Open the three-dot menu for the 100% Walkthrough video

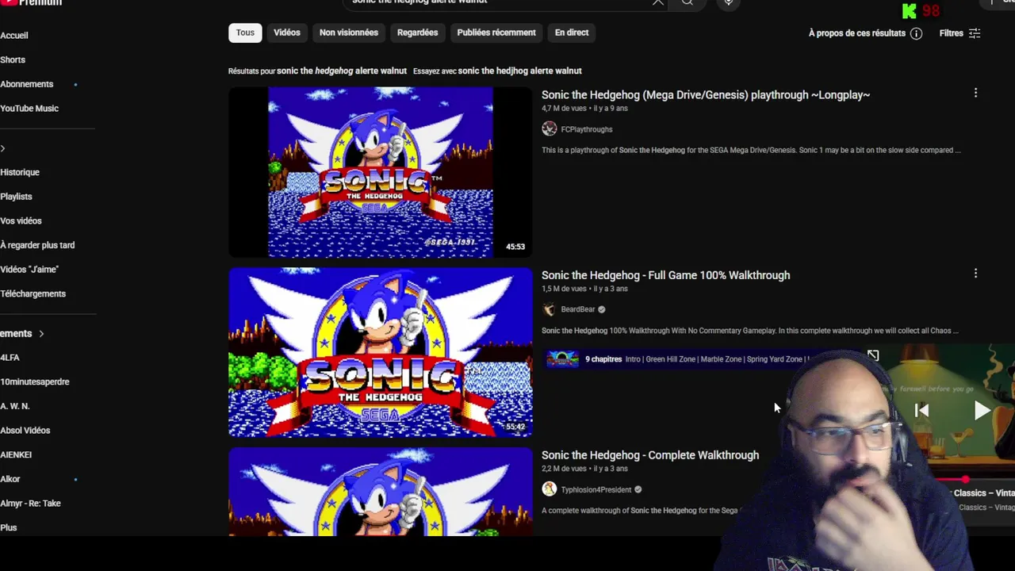975,274
